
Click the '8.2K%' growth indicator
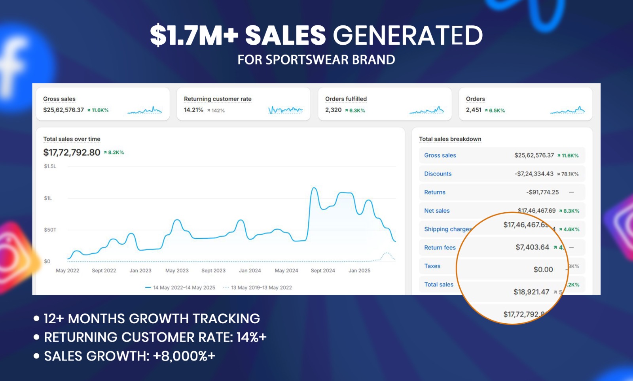click(x=114, y=153)
